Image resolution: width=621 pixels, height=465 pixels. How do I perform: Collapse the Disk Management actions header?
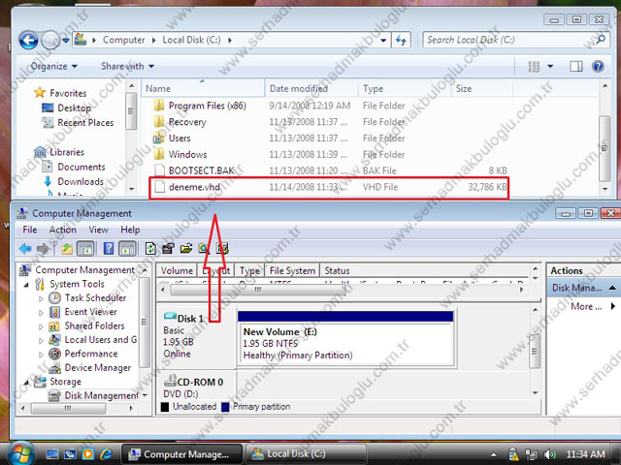612,288
